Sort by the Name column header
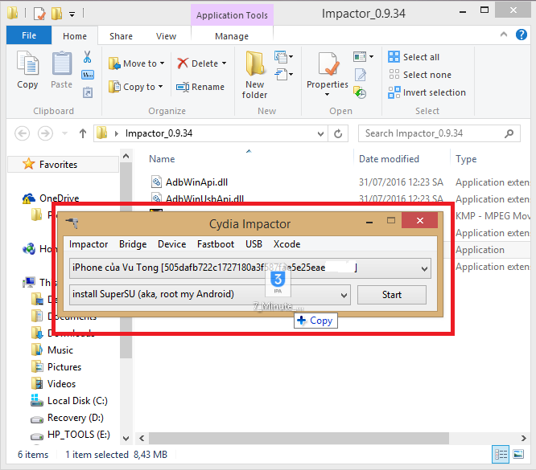The width and height of the screenshot is (536, 470). (162, 159)
